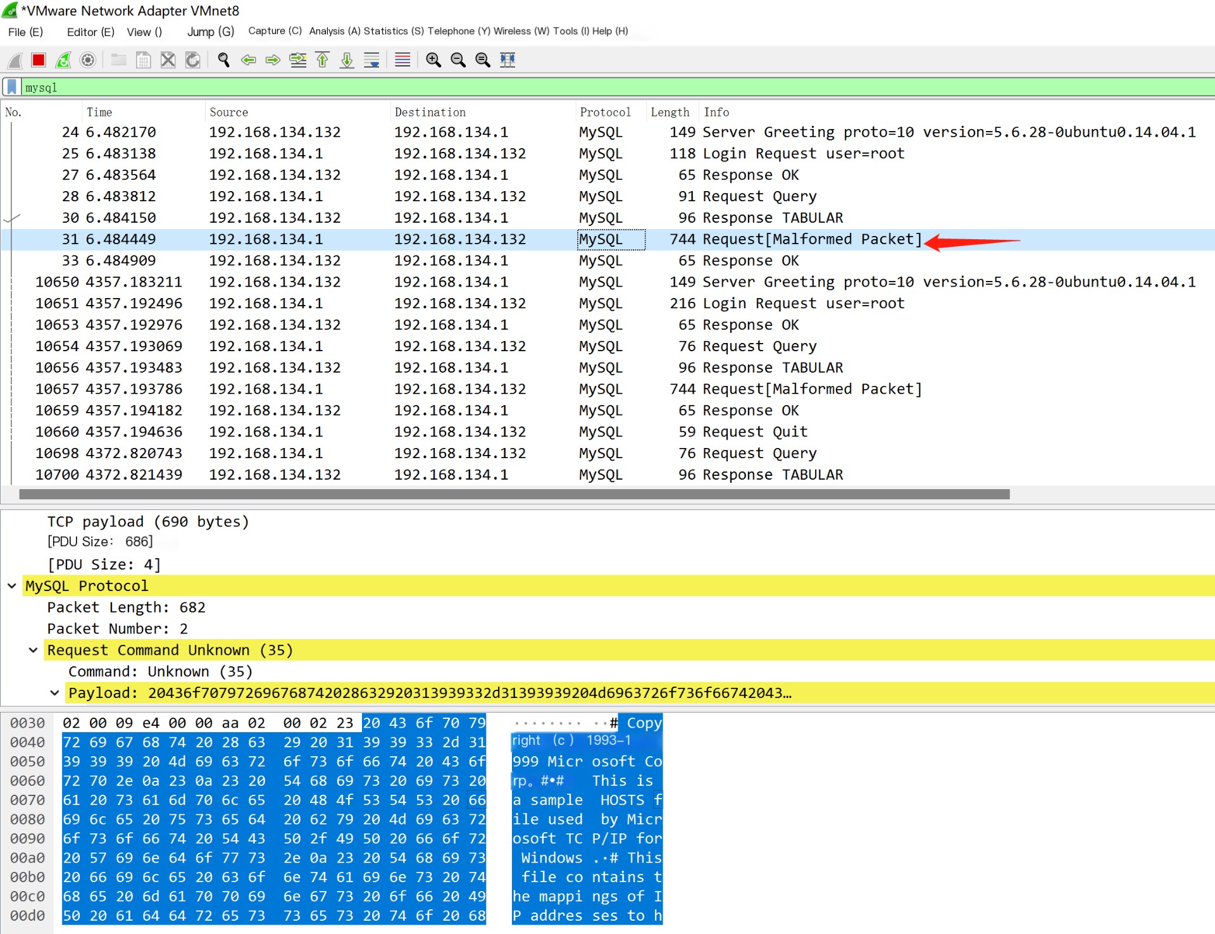Select packet 10657 Malformed Packet row

coord(607,389)
